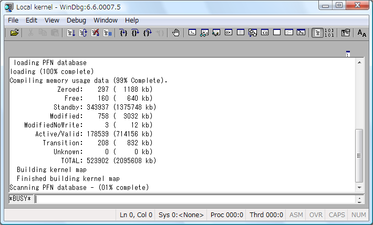
Task: Click the Run to Cursor icon
Action: click(x=160, y=33)
